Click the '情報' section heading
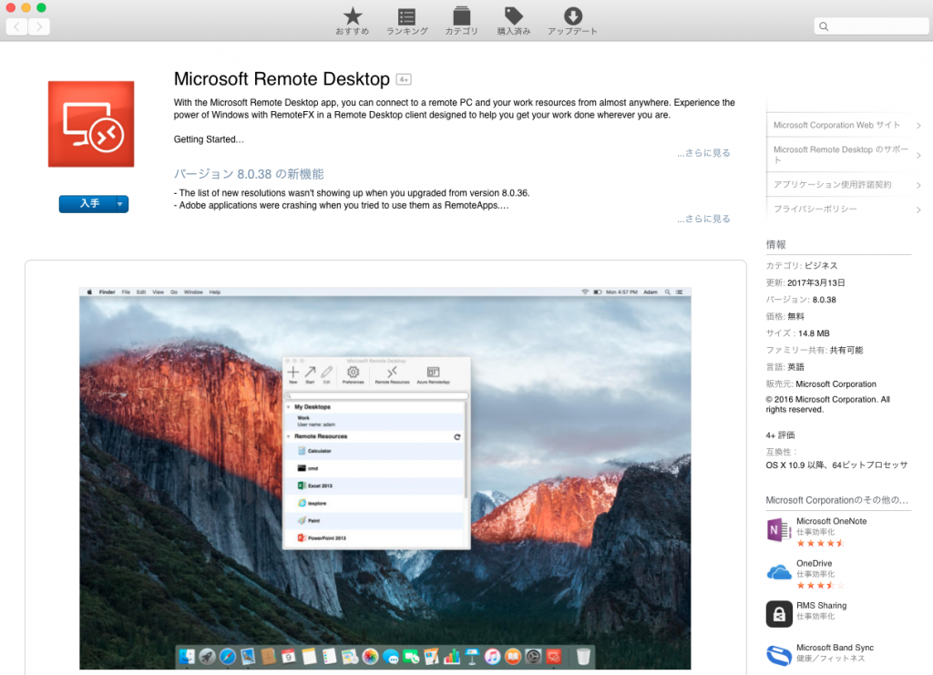 [776, 244]
